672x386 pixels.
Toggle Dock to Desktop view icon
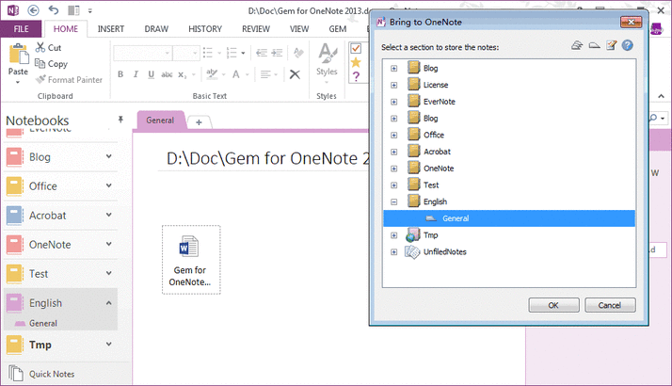click(x=73, y=9)
